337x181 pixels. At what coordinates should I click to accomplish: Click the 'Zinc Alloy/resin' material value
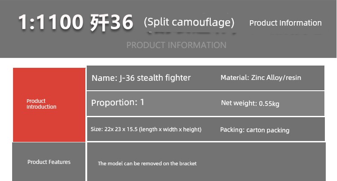[x=276, y=78]
